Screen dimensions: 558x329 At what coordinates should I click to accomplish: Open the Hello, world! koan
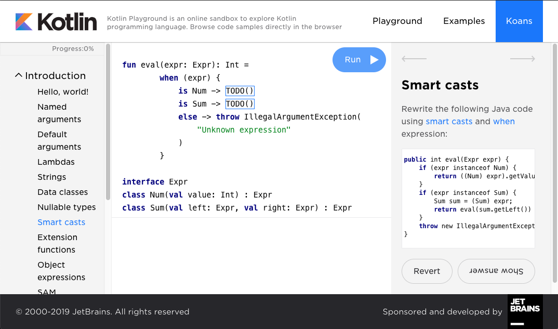pos(63,92)
